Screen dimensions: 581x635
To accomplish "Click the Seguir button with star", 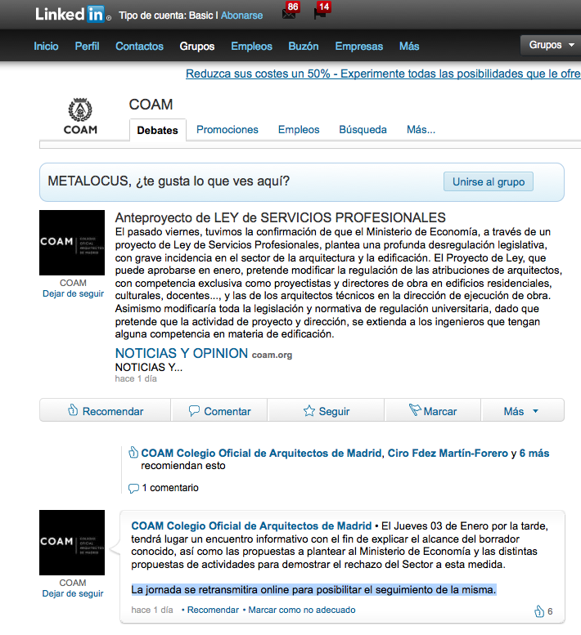I will coord(326,410).
